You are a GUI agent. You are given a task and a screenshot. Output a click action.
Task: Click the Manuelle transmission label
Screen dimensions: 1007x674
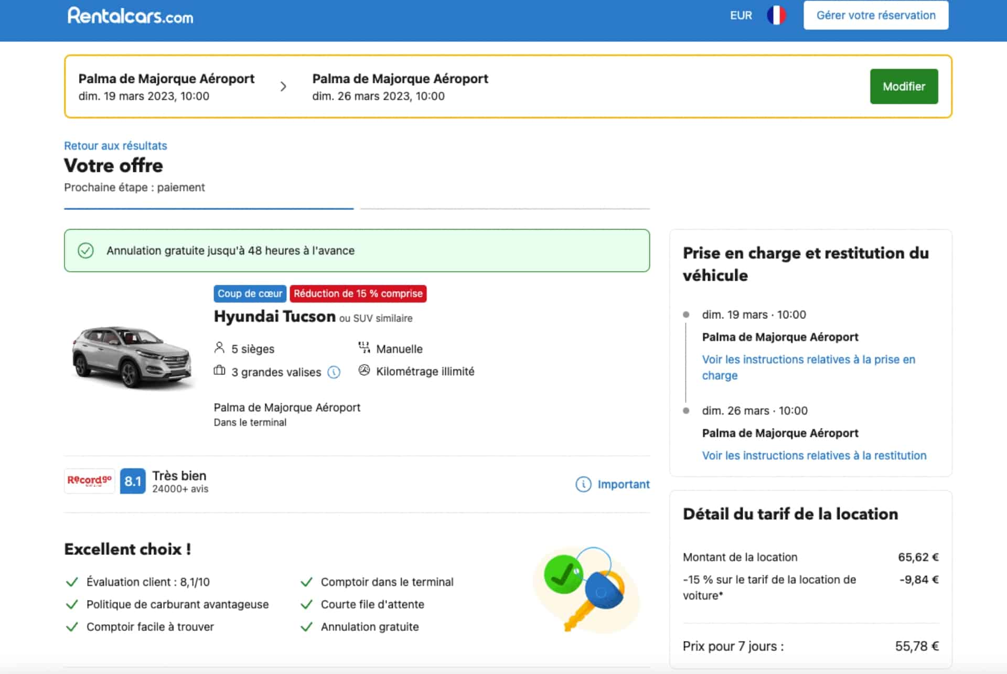(x=399, y=349)
